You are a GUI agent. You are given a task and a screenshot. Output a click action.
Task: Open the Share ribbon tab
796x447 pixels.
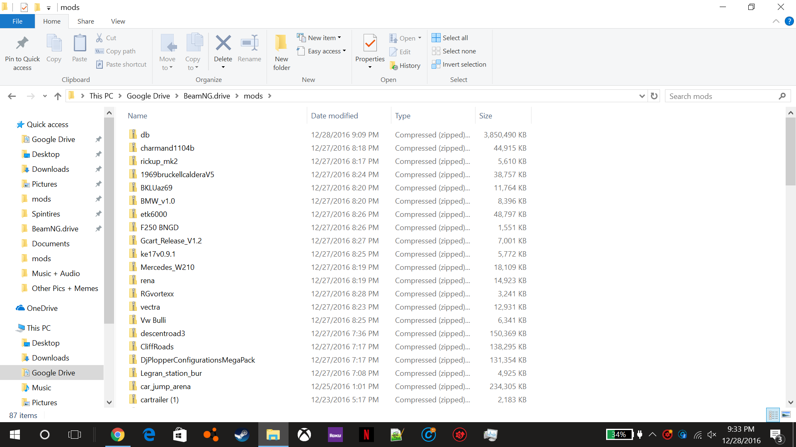[85, 21]
